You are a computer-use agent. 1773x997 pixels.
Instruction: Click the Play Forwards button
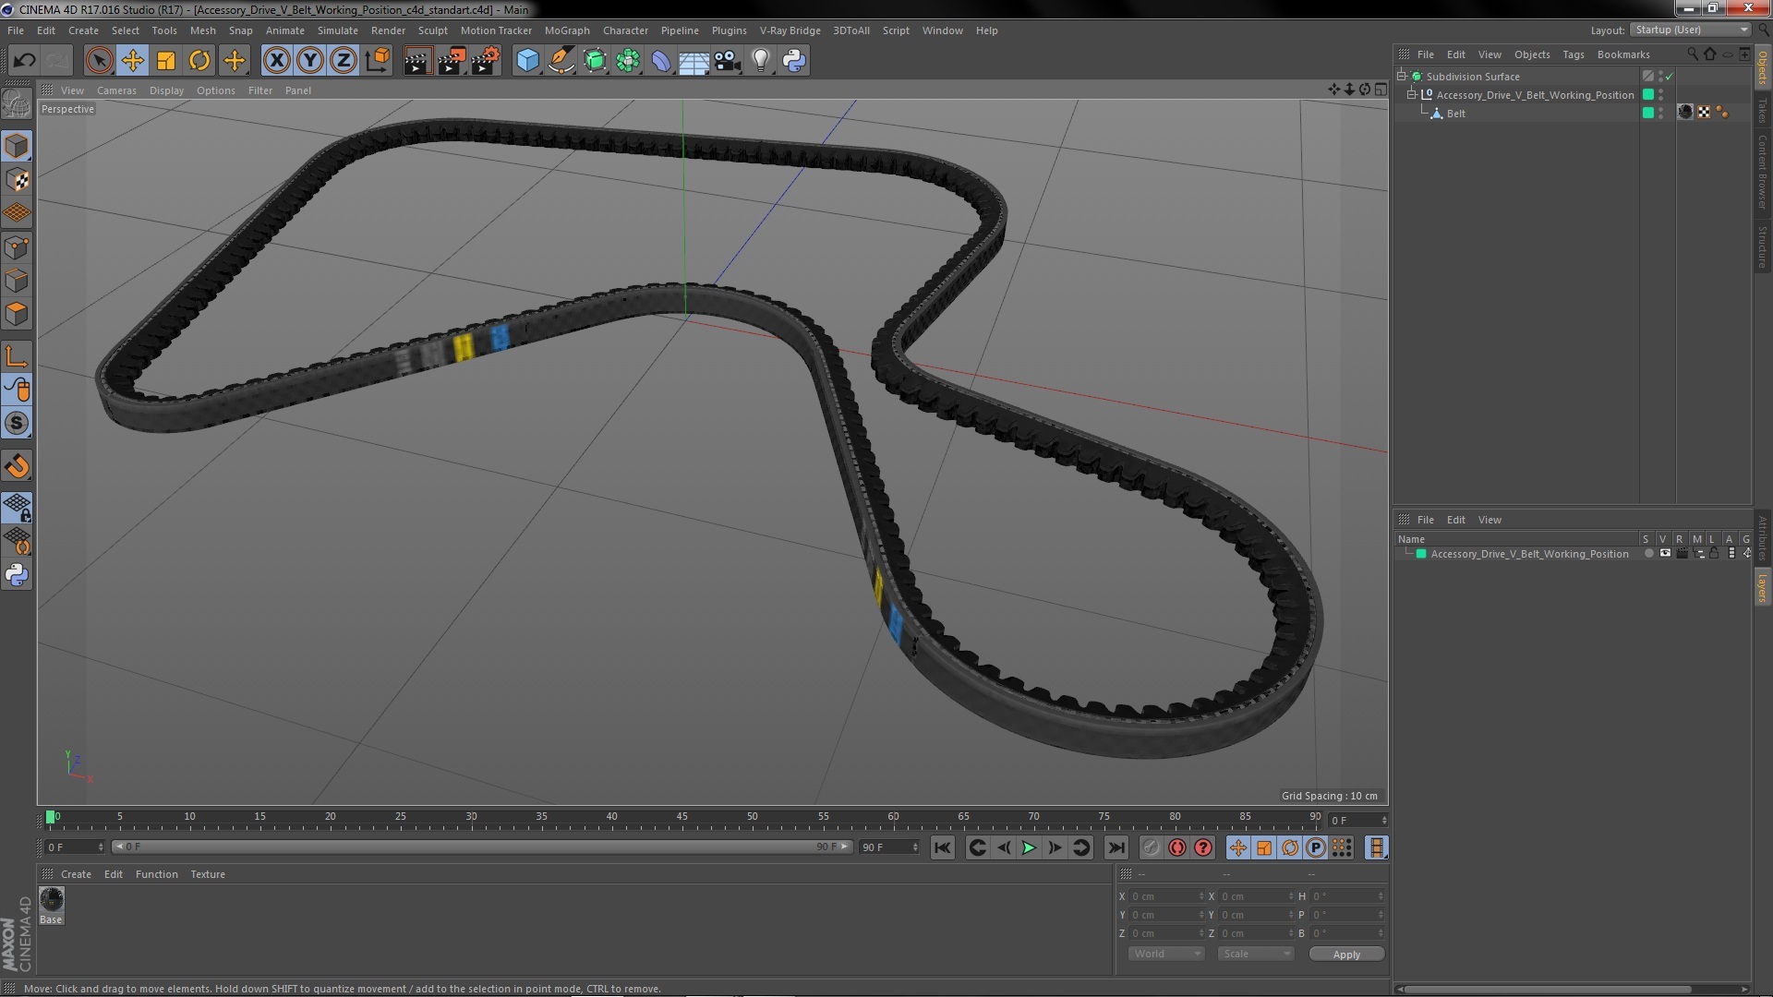click(x=1028, y=847)
